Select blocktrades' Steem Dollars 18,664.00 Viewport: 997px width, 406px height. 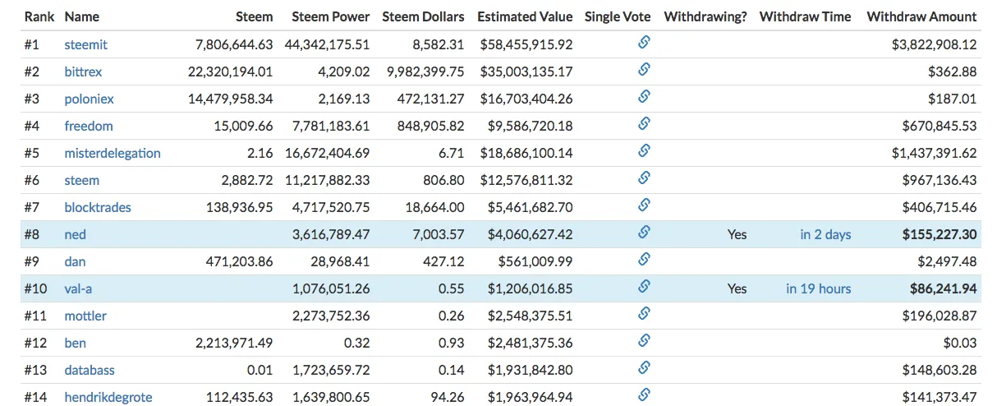pos(435,207)
